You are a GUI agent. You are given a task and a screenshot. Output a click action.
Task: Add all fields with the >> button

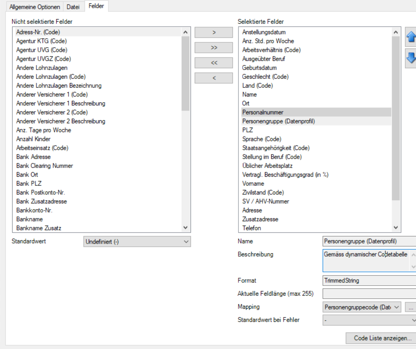click(x=214, y=48)
